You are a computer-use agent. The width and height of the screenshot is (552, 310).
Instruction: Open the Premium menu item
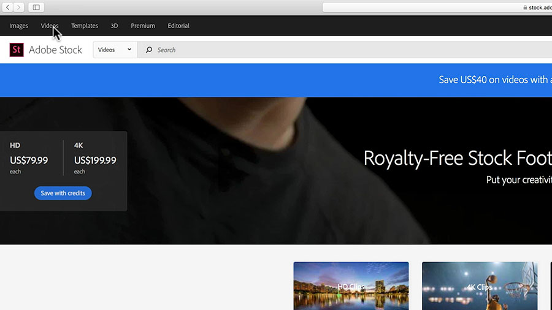(143, 26)
